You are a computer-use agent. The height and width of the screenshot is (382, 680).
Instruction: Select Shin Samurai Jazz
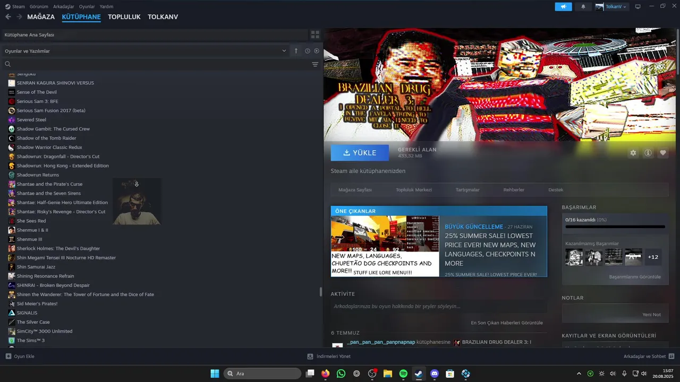pos(36,267)
